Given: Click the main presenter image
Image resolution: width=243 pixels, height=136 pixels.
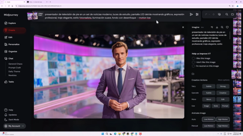Looking at the screenshot, I should [109, 76].
